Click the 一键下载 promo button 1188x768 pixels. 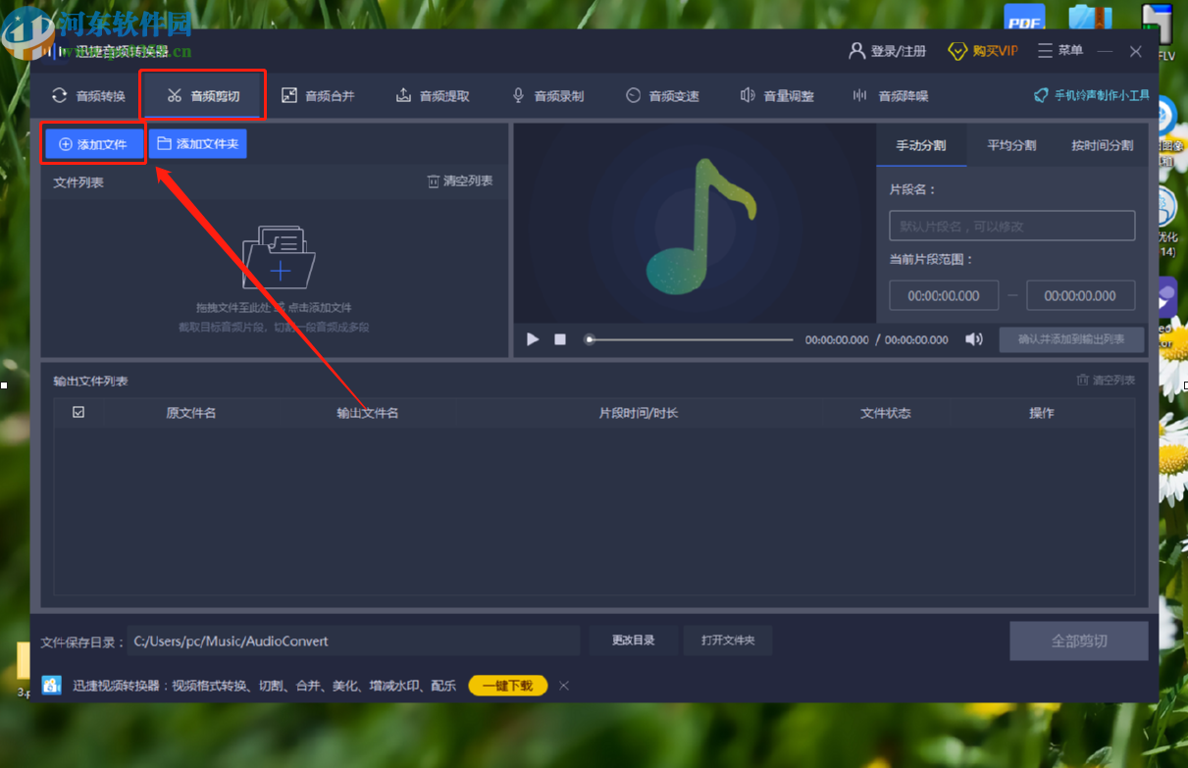coord(507,686)
